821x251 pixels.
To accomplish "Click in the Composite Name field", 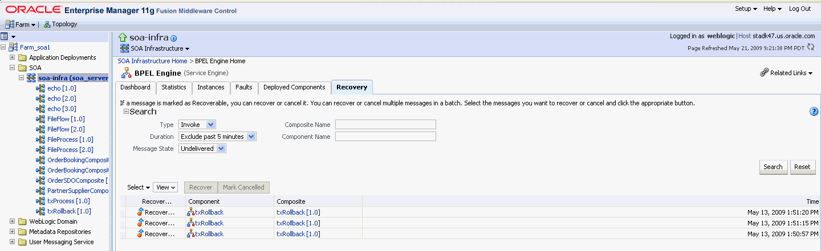I will point(385,125).
